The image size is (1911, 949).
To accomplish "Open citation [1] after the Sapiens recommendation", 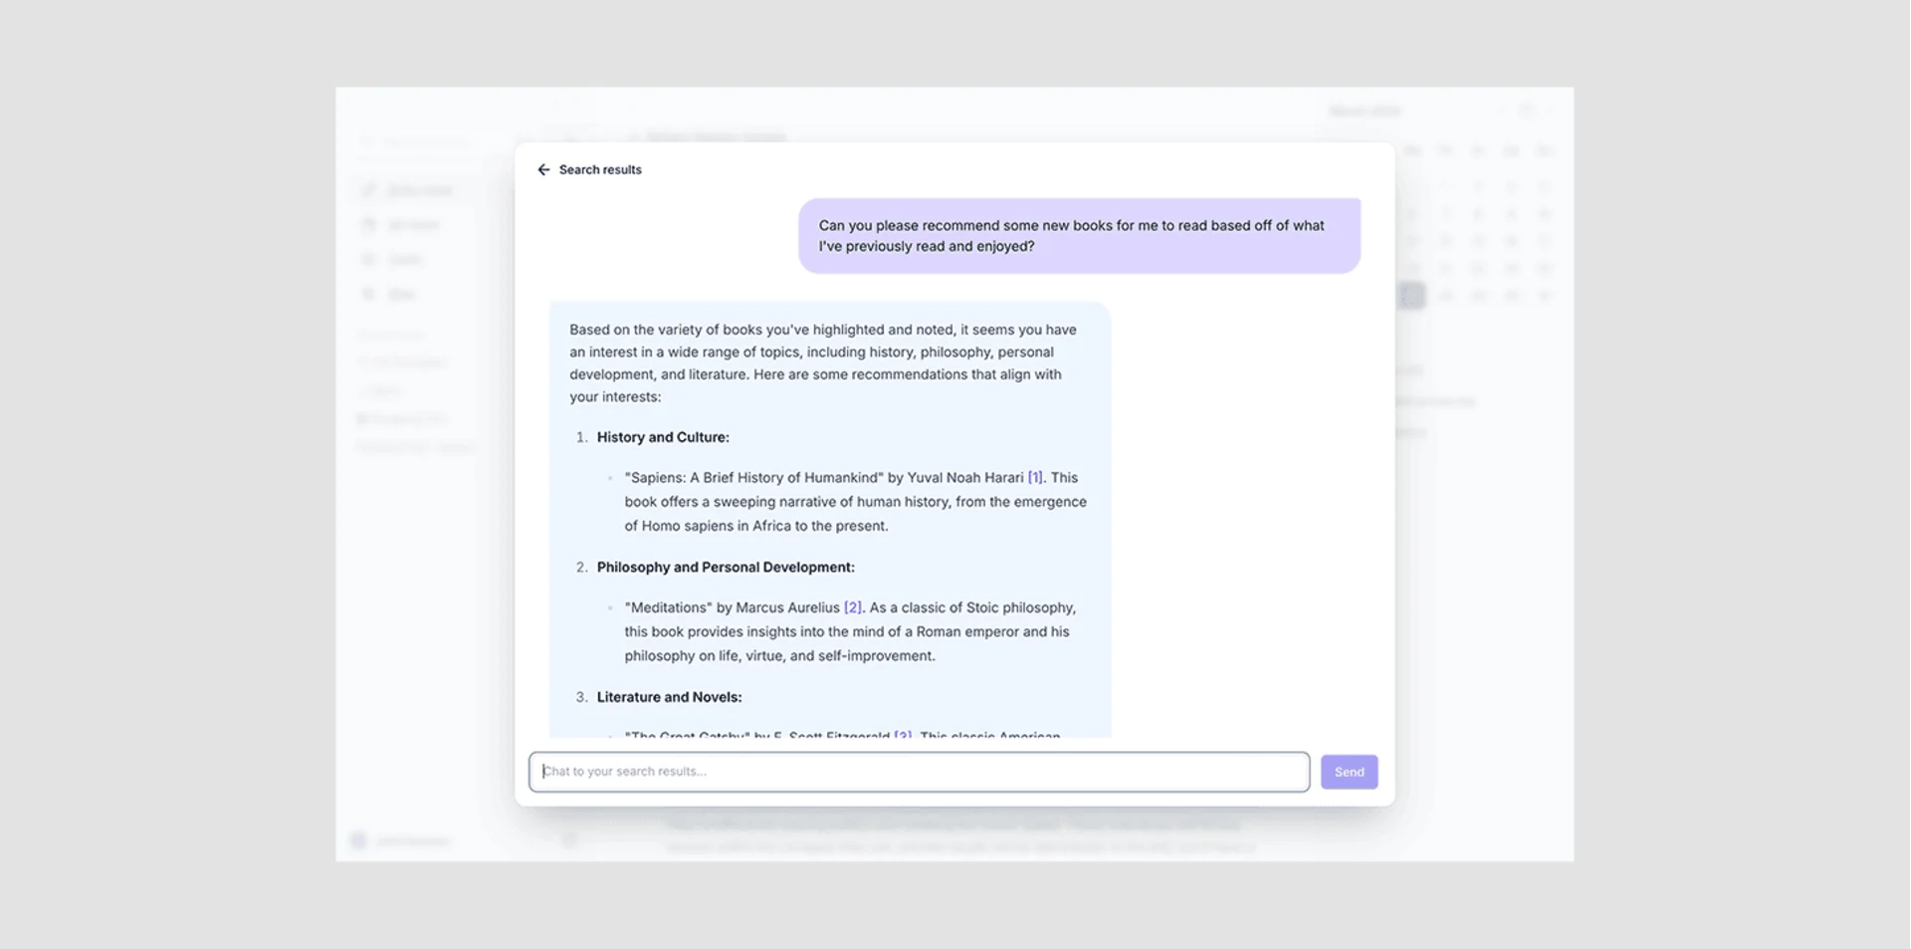I will pyautogui.click(x=1035, y=477).
